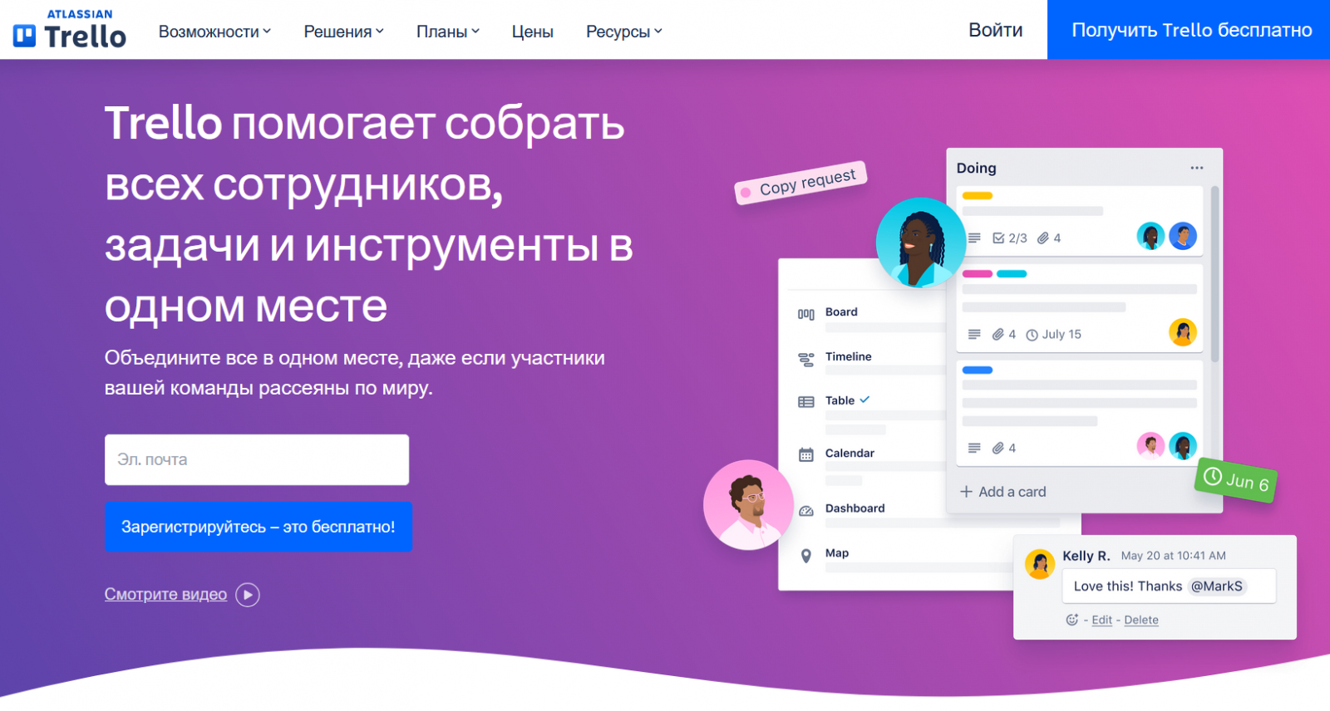Click the Delete link under comment
The image size is (1330, 711).
(x=1141, y=620)
